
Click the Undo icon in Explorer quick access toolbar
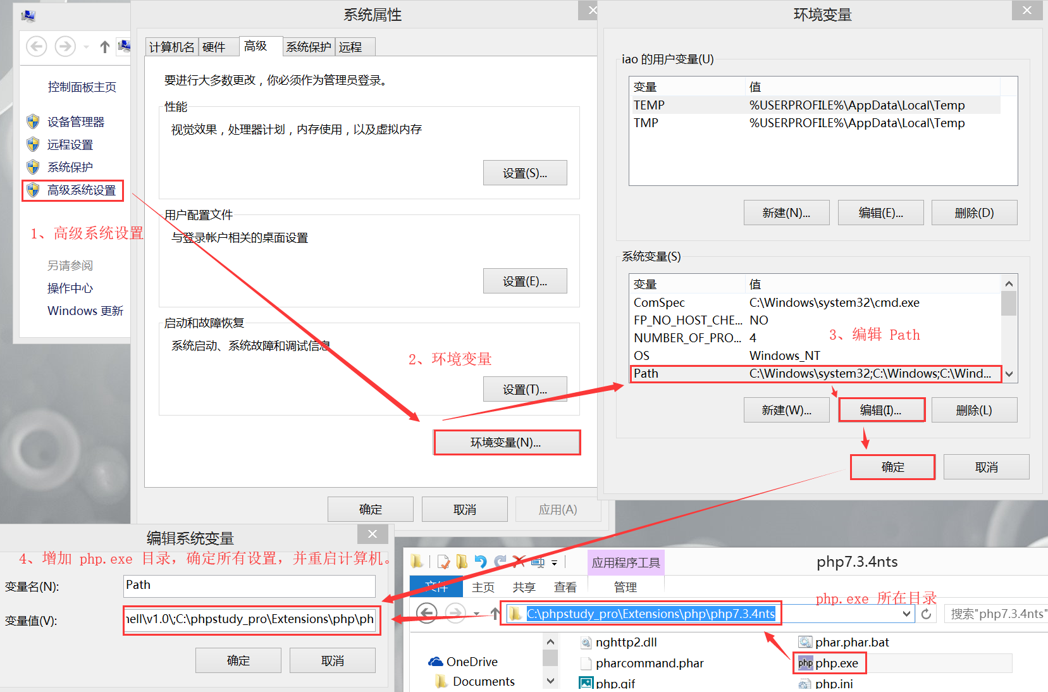481,562
